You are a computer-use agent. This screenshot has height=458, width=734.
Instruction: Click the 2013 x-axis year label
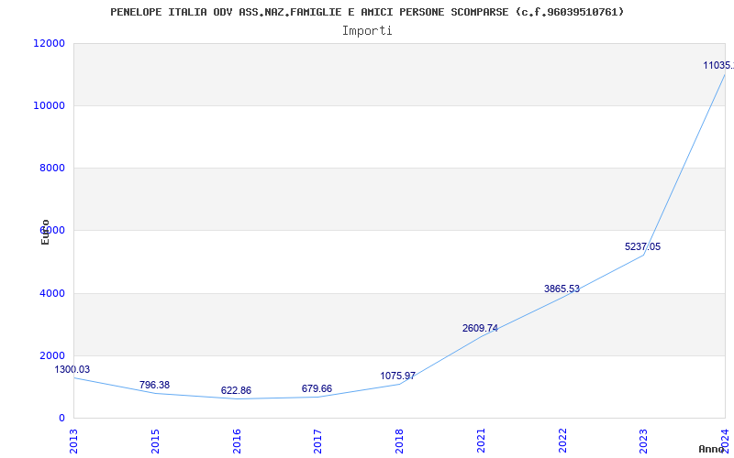[x=74, y=438]
